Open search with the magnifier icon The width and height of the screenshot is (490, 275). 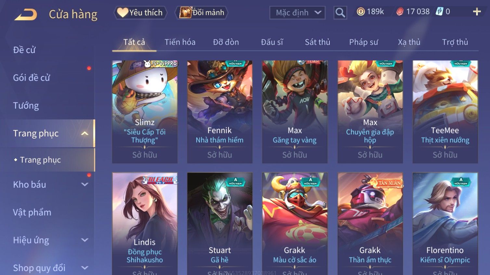(340, 13)
